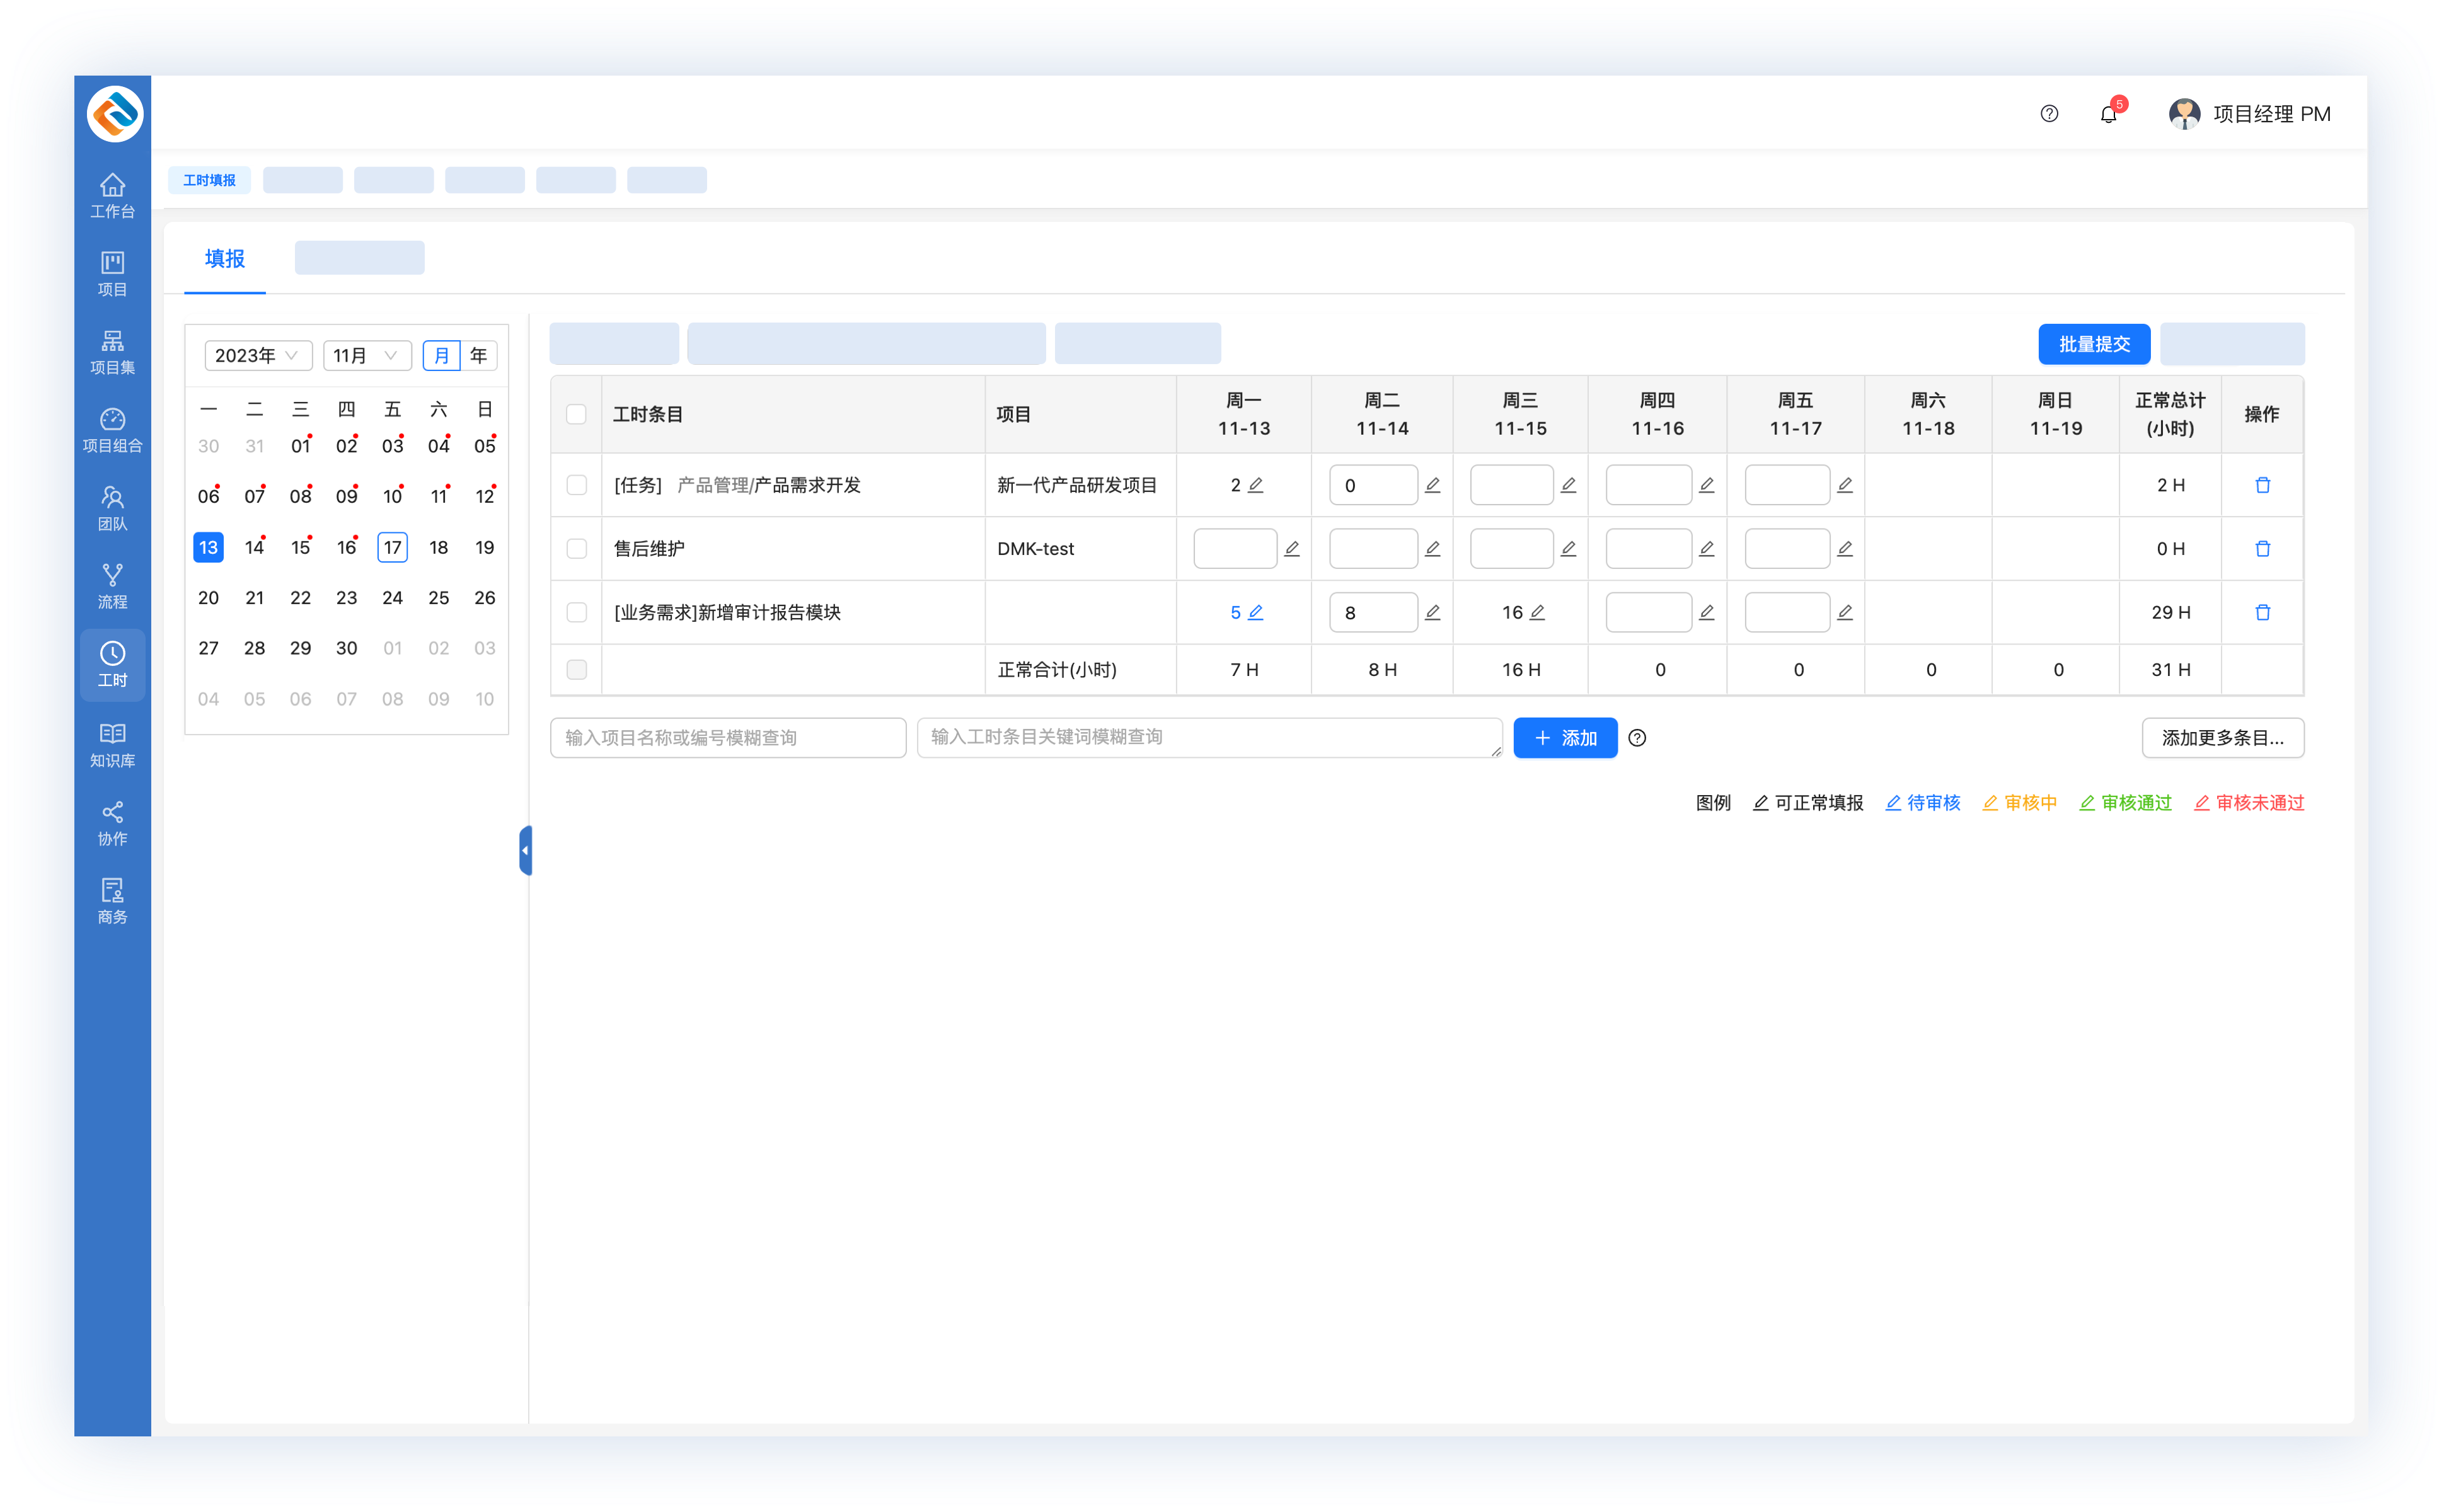Check the select-all checkbox in table header
The image size is (2444, 1512).
[x=576, y=414]
